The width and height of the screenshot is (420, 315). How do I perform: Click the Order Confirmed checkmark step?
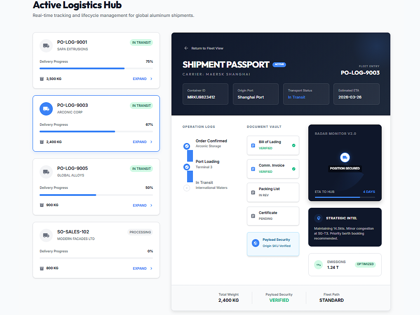coord(187,146)
